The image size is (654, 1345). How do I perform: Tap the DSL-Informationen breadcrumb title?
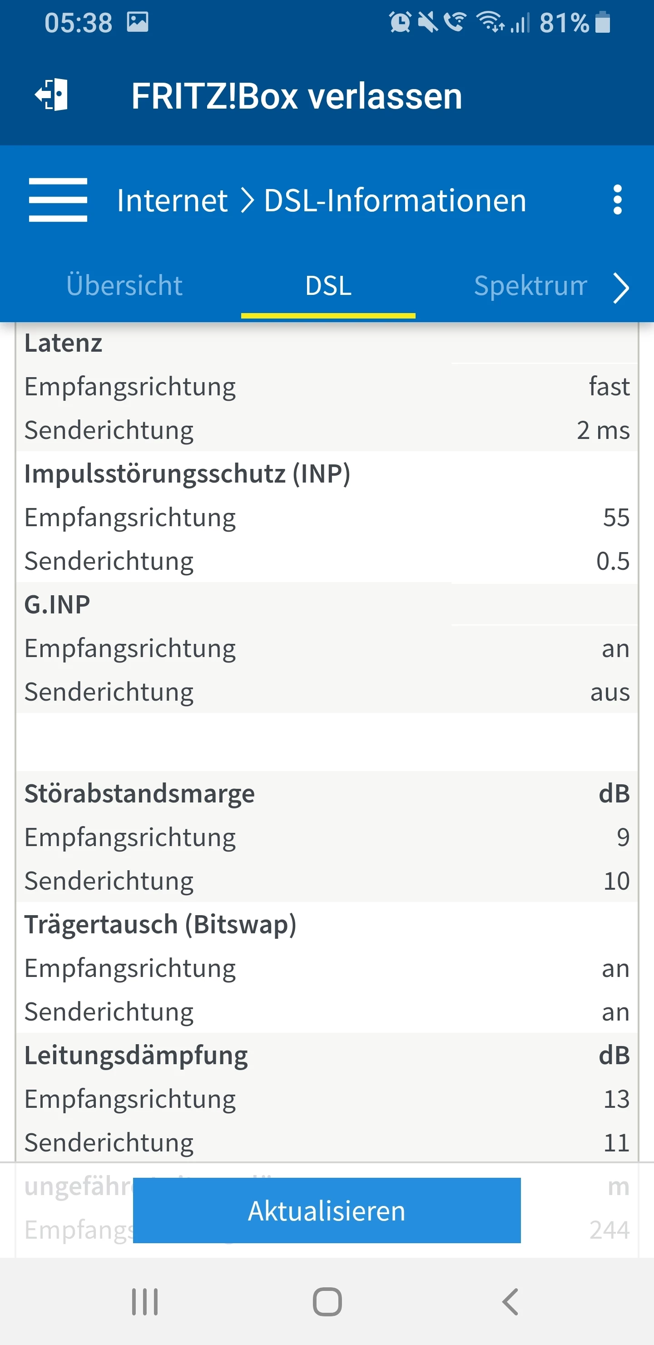tap(395, 200)
